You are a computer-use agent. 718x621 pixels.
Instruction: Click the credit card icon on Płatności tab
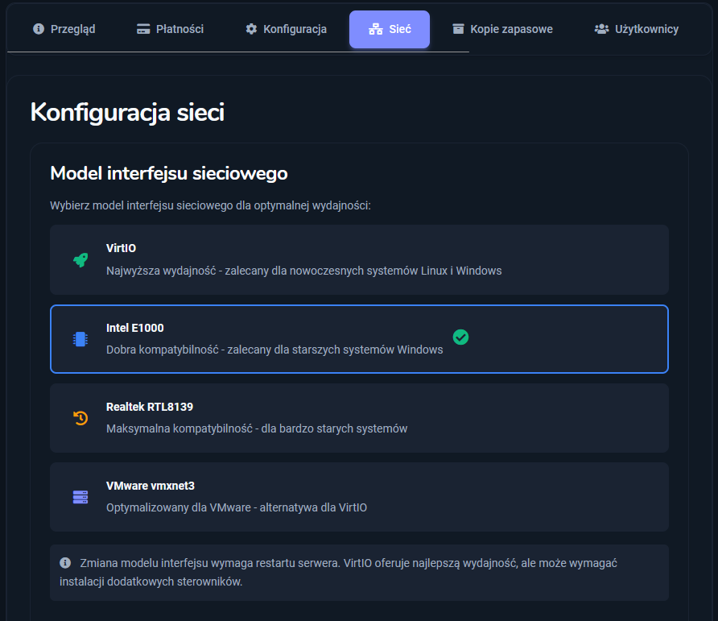[143, 29]
